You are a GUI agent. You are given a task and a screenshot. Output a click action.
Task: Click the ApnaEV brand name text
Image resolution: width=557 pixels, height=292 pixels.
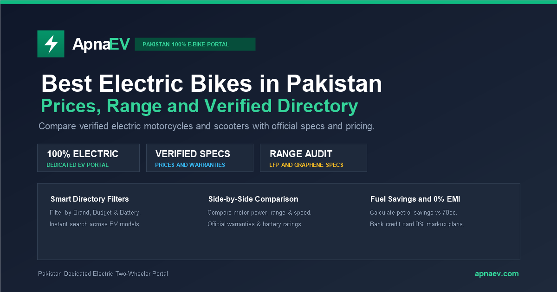click(101, 44)
